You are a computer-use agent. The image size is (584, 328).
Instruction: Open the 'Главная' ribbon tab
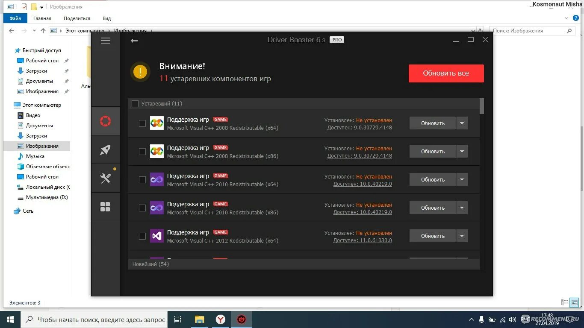(x=42, y=18)
